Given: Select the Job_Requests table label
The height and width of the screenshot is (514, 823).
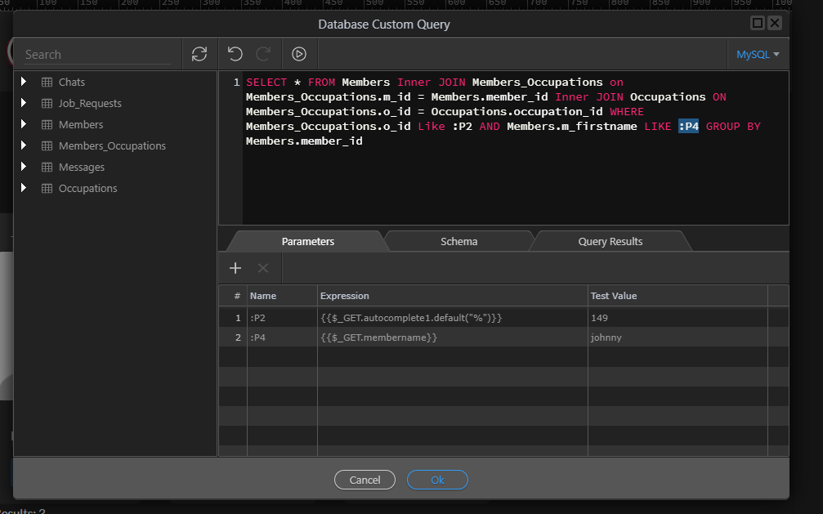Looking at the screenshot, I should click(90, 104).
